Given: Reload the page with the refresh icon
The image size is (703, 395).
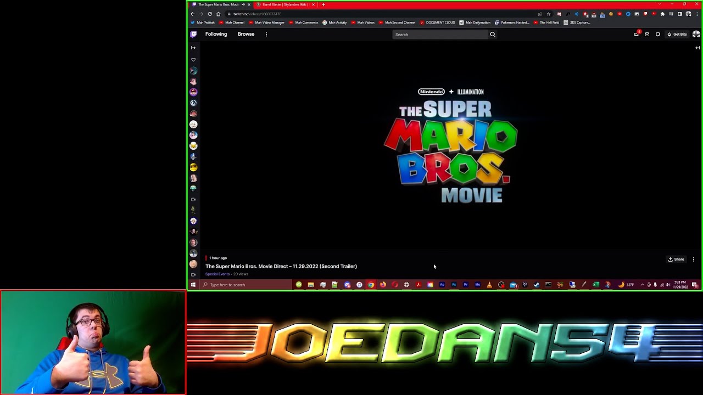Looking at the screenshot, I should click(210, 14).
